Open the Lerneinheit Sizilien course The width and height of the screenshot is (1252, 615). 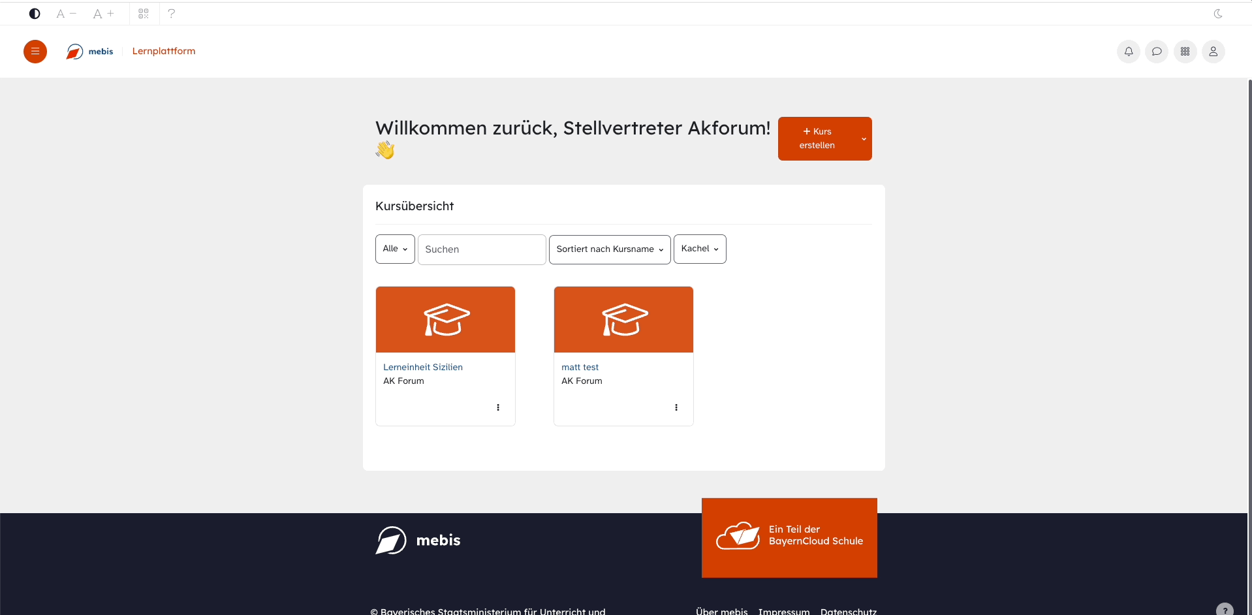point(422,367)
